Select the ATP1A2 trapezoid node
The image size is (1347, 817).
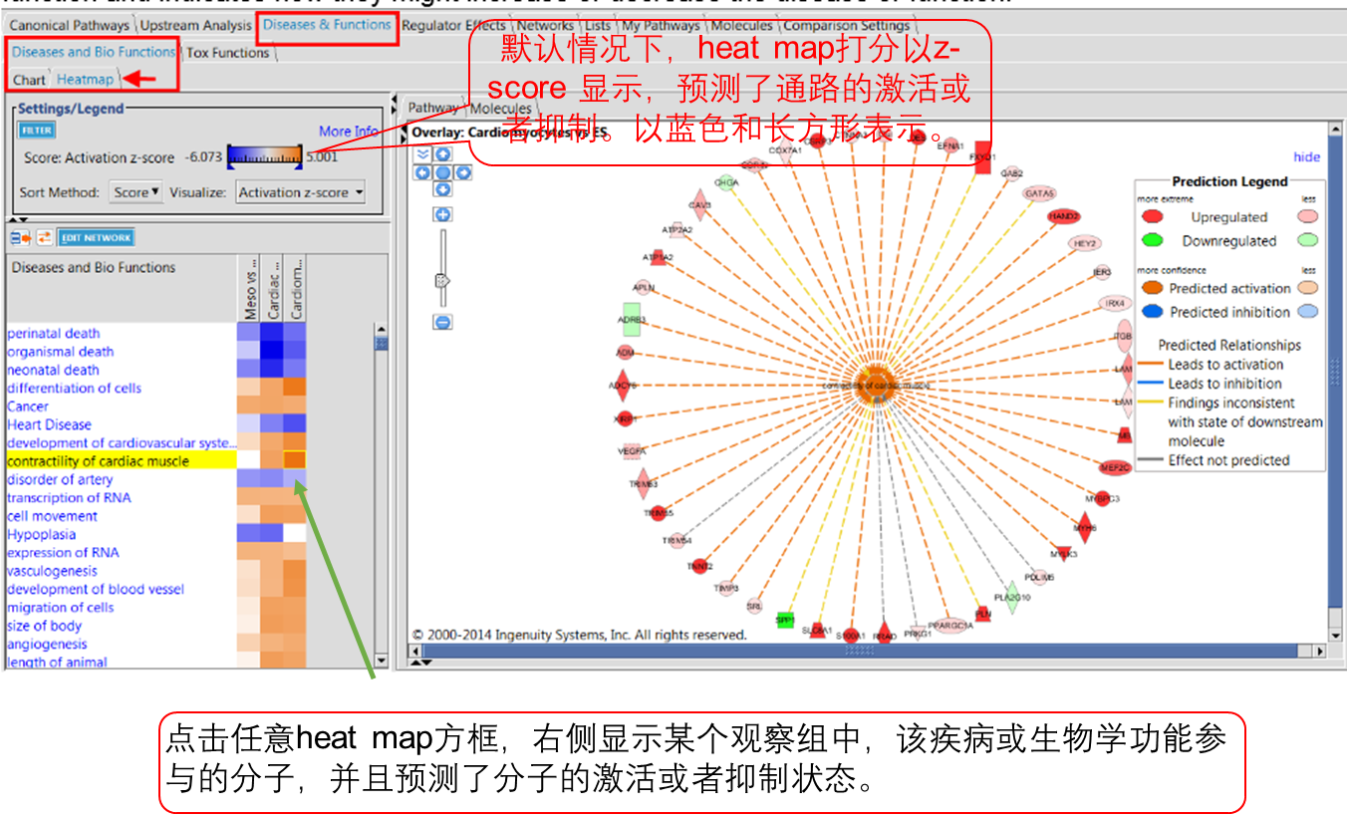click(x=658, y=257)
